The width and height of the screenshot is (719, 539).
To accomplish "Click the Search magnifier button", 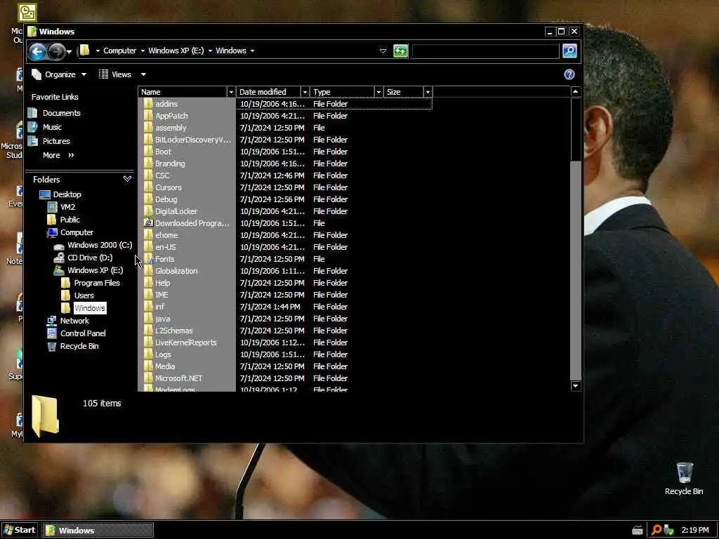I will click(569, 51).
